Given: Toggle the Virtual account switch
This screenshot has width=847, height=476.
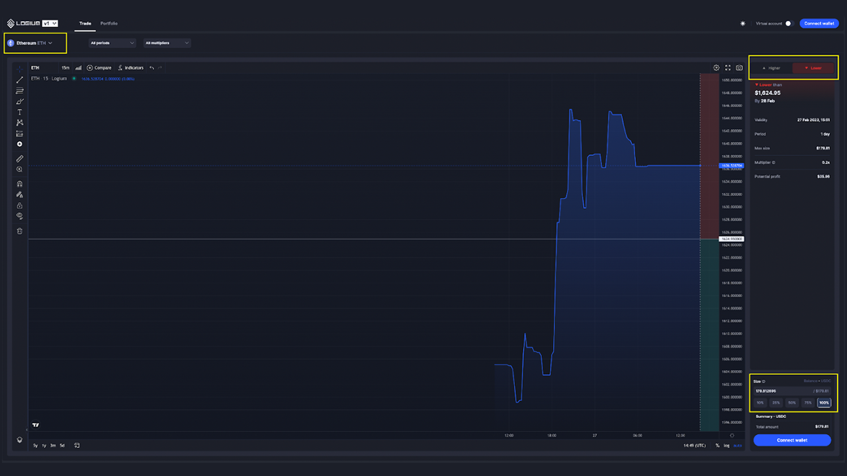Looking at the screenshot, I should click(x=787, y=23).
